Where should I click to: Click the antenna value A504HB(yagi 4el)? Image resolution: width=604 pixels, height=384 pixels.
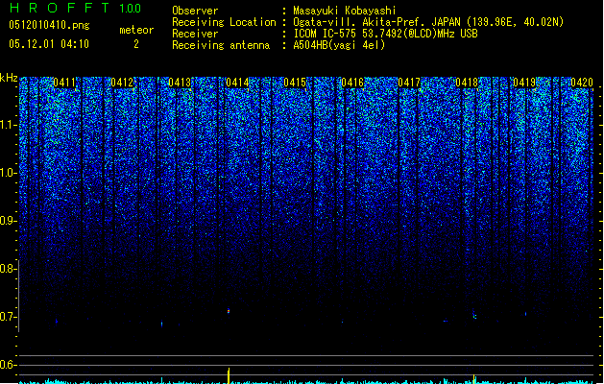pyautogui.click(x=339, y=45)
